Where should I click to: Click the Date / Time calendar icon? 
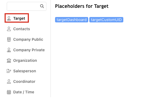pyautogui.click(x=9, y=92)
